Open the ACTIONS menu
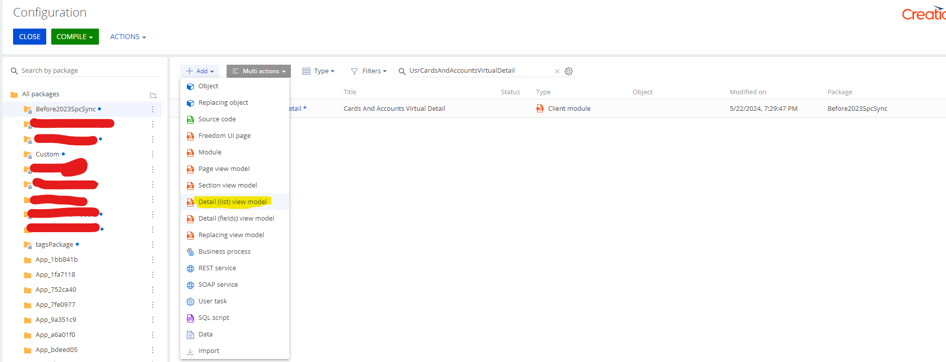Screen dimensions: 946x362 tap(128, 37)
